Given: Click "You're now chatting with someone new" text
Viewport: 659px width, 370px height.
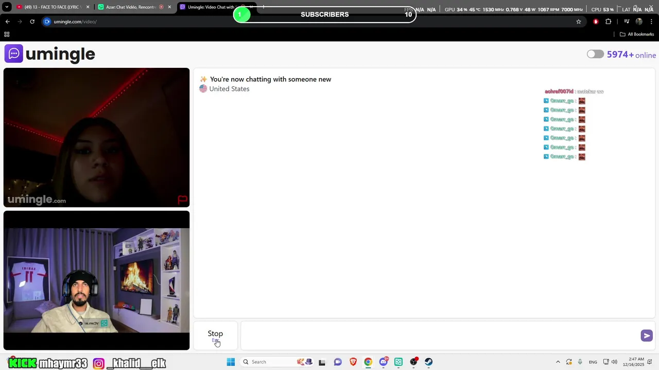Looking at the screenshot, I should pos(270,79).
